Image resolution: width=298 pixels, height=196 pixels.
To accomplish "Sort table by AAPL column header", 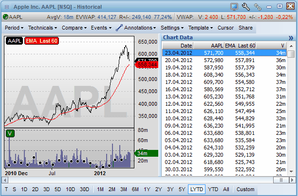I will 209,46.
